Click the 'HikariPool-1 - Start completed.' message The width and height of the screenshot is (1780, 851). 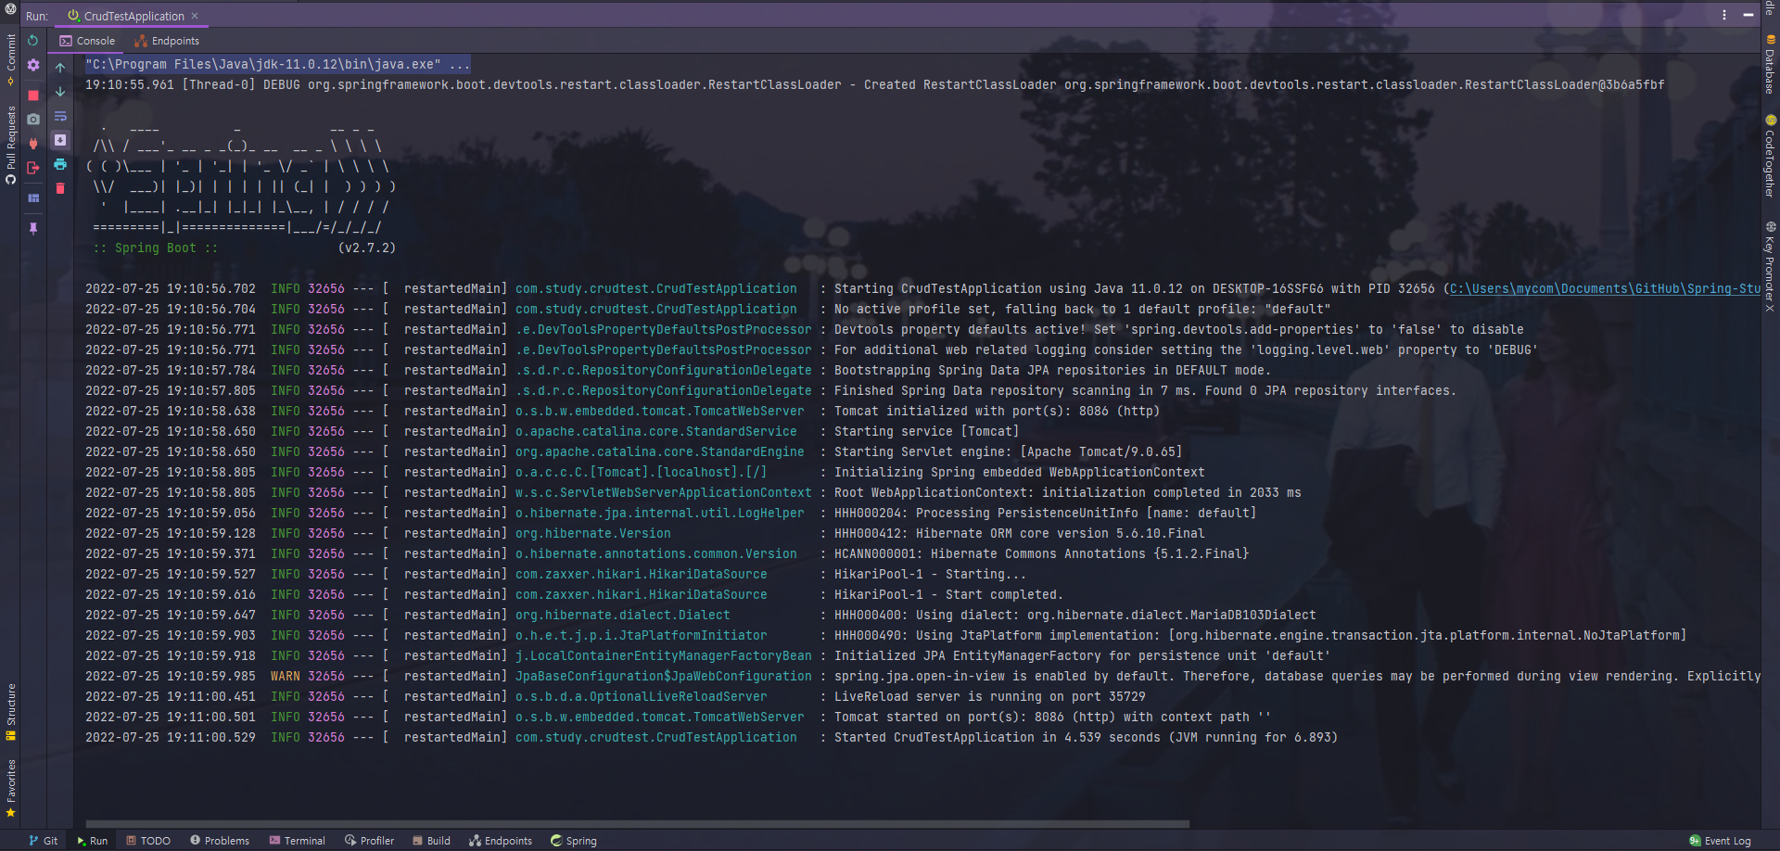(948, 595)
